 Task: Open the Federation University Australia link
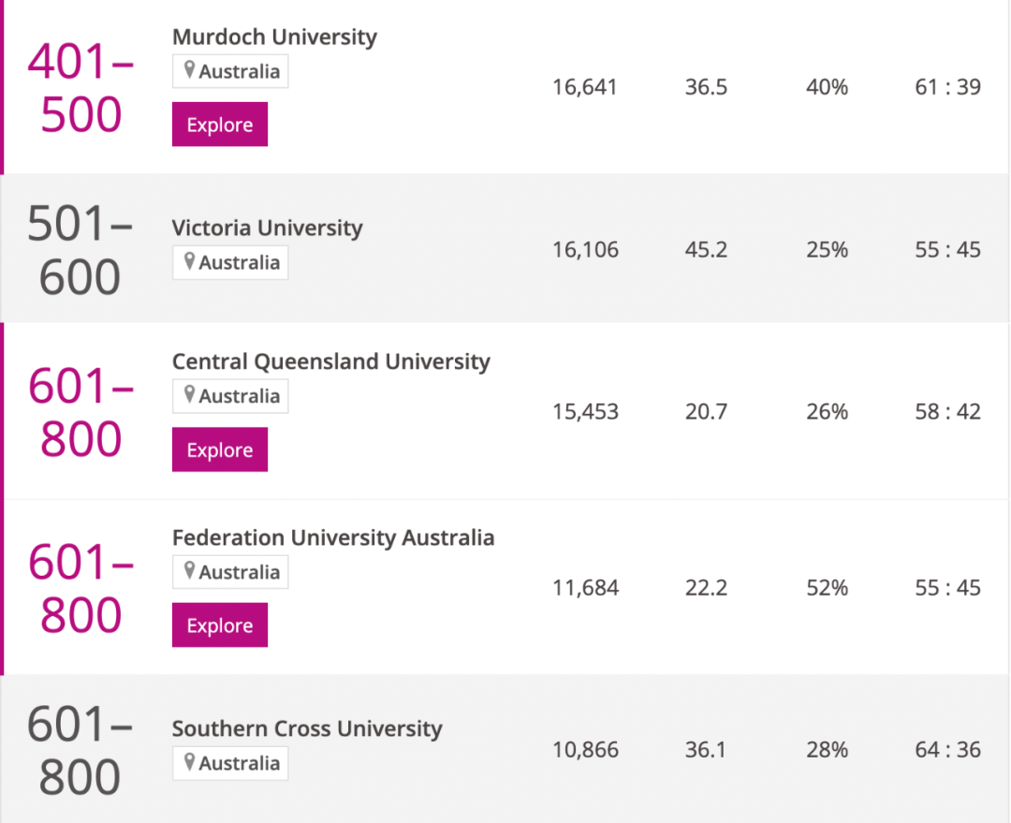[x=332, y=538]
